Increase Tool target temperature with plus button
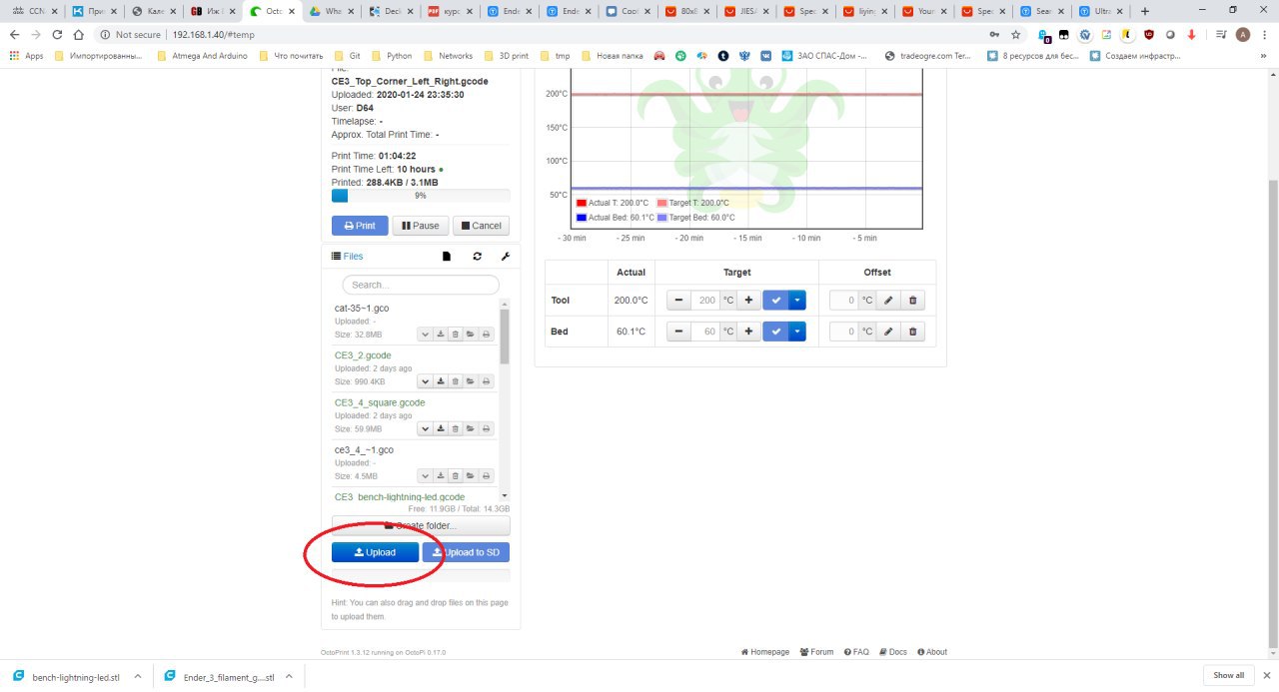Viewport: 1279px width, 692px height. tap(748, 300)
